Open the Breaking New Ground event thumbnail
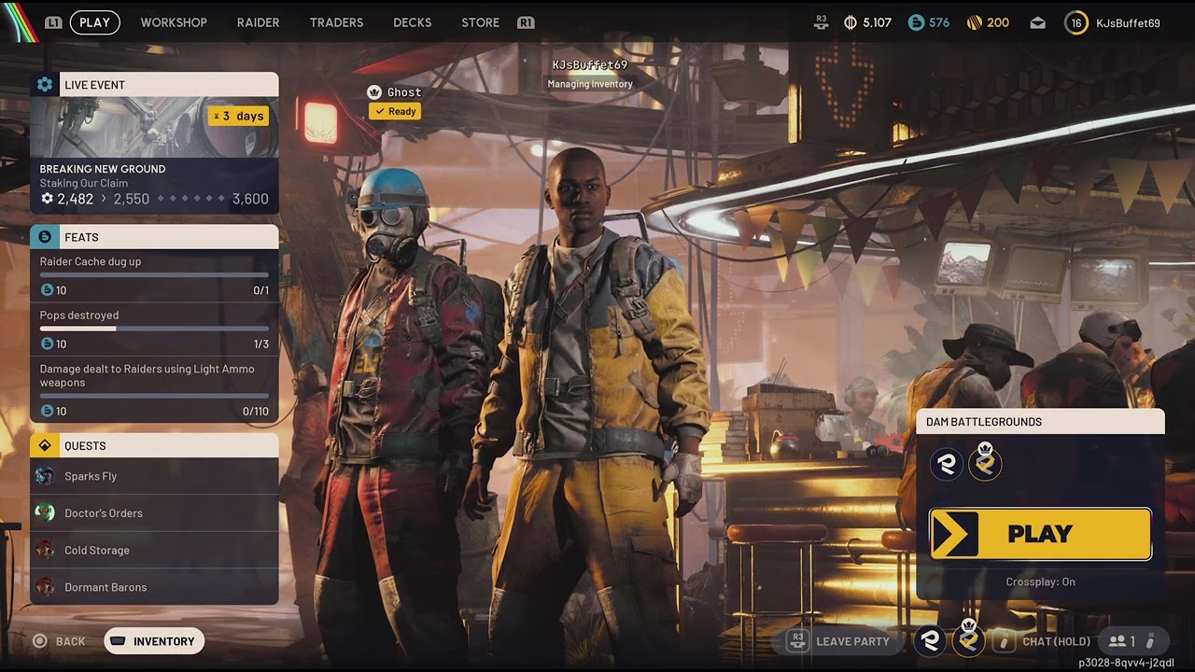 (x=154, y=127)
